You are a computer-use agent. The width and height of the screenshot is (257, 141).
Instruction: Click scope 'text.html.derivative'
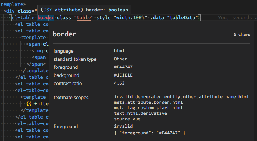(140, 113)
